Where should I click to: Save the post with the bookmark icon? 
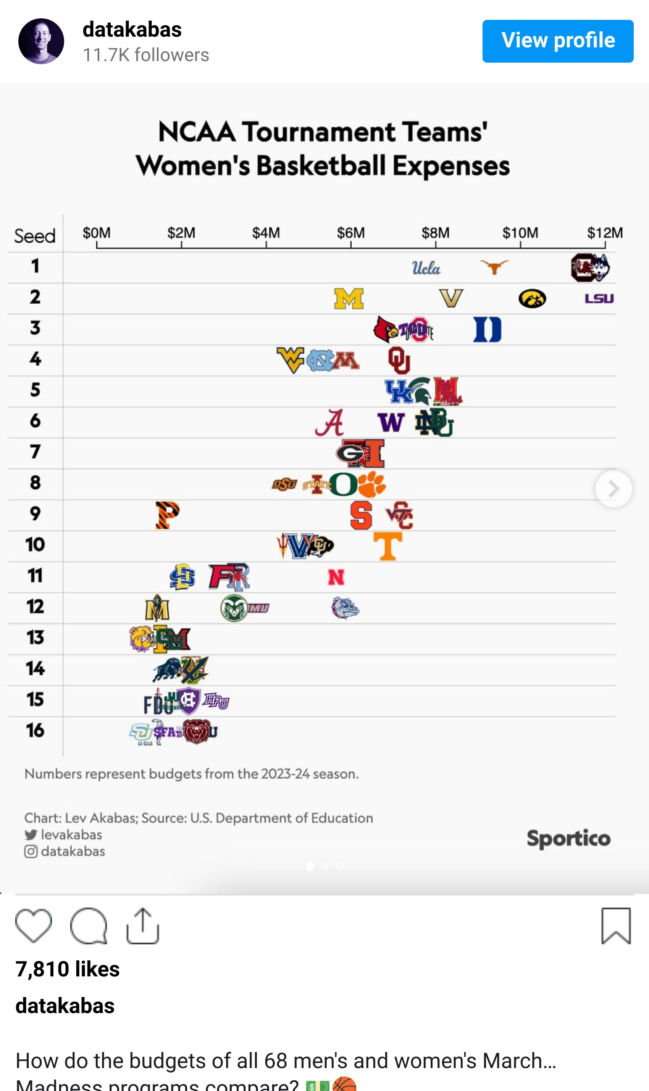coord(616,925)
